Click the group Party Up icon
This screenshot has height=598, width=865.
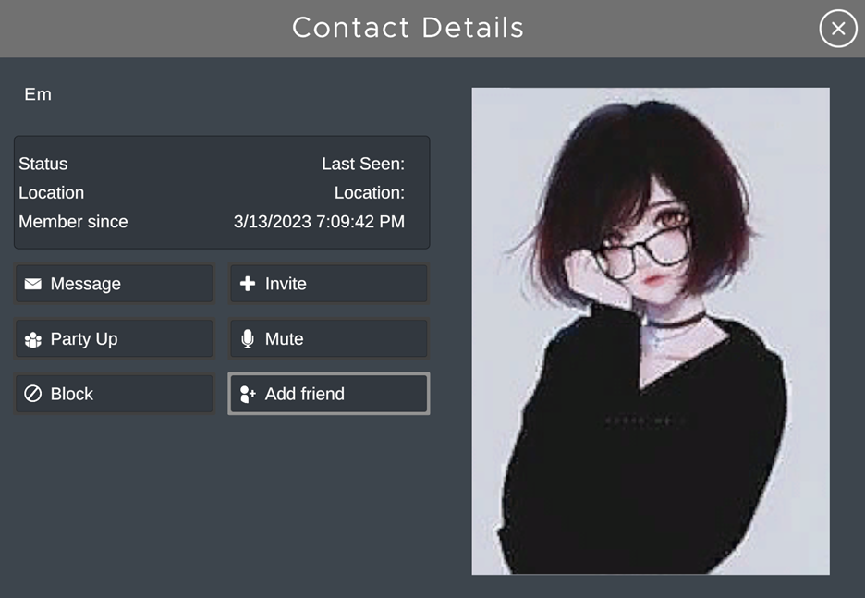click(x=33, y=339)
